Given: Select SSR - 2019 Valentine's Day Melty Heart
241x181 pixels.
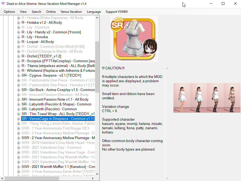Looking at the screenshot, I should [x=58, y=143].
